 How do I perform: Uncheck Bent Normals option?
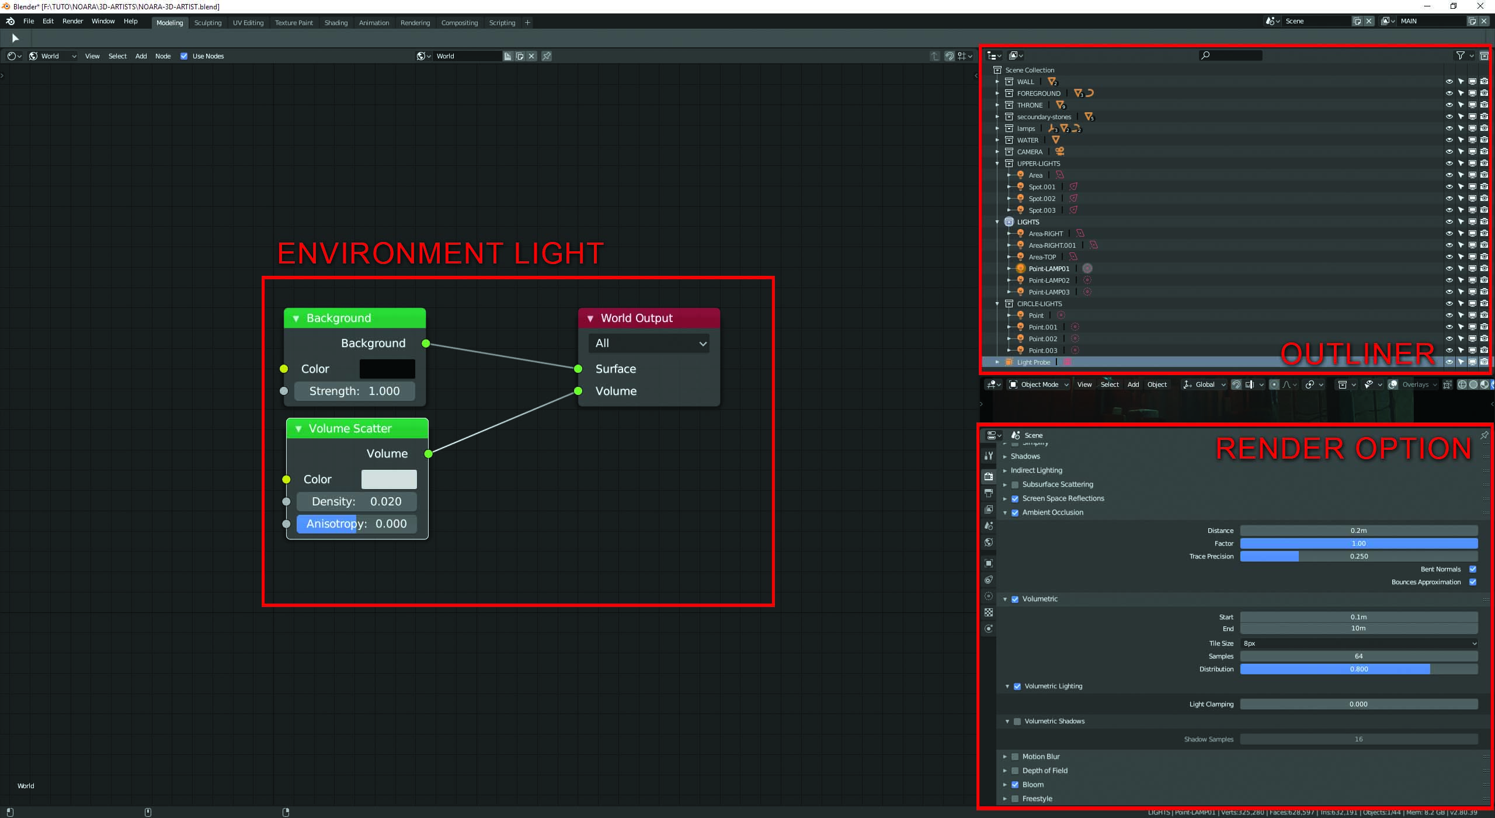tap(1473, 569)
